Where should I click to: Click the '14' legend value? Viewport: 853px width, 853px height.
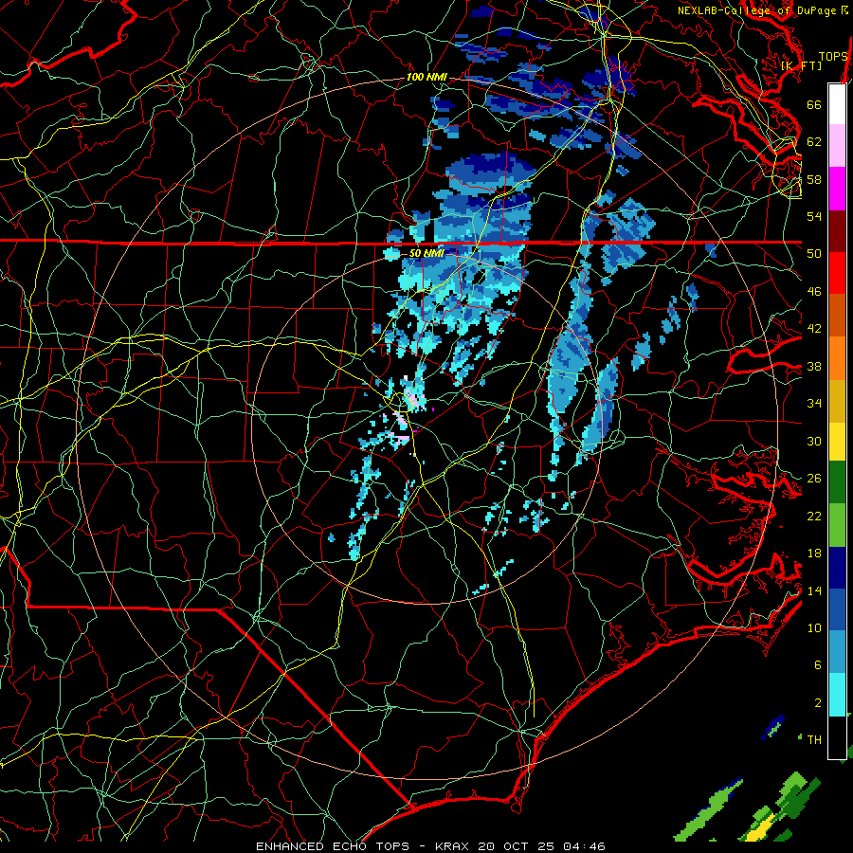click(814, 590)
